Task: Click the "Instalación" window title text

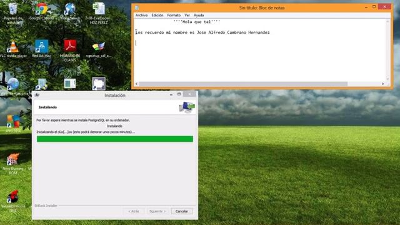Action: 115,95
